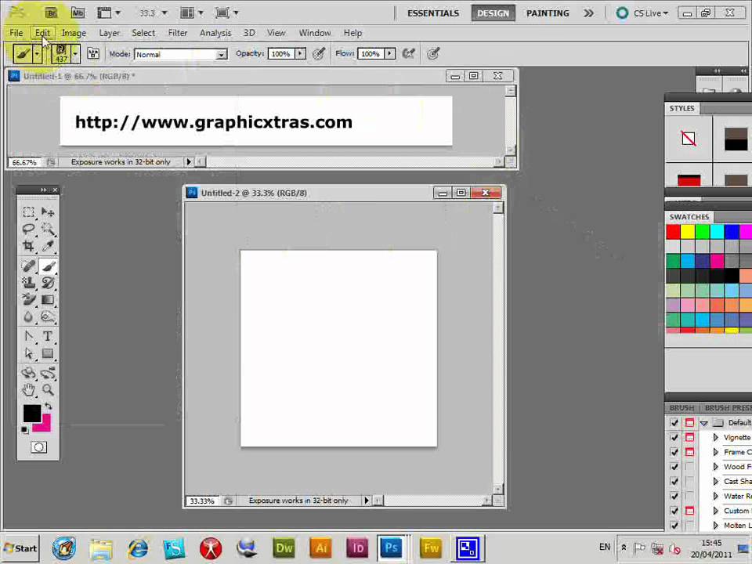Open the Layer menu
This screenshot has width=752, height=564.
[110, 33]
